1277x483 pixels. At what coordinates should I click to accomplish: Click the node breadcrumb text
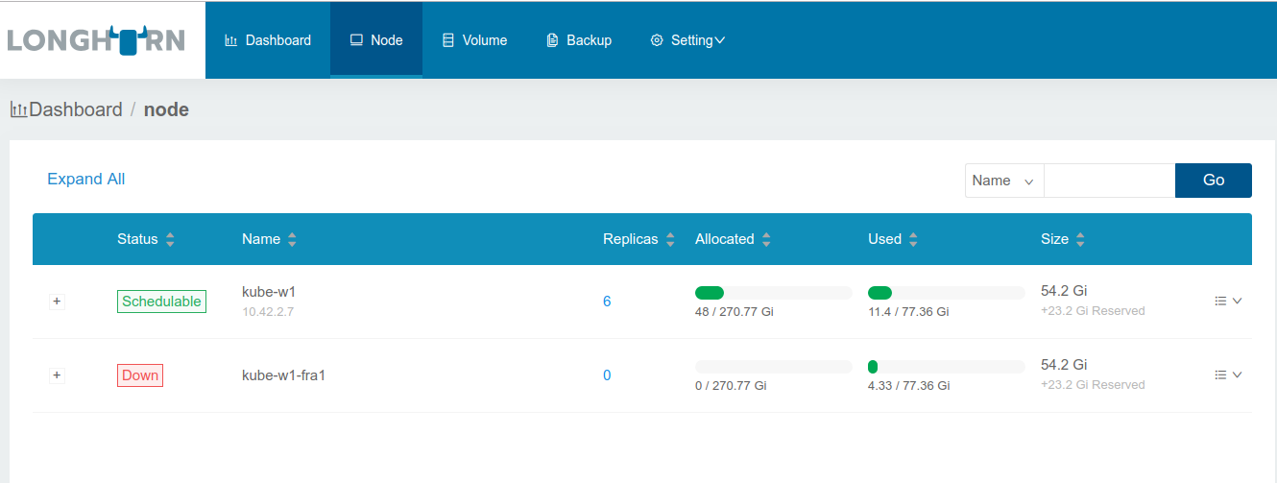(166, 109)
